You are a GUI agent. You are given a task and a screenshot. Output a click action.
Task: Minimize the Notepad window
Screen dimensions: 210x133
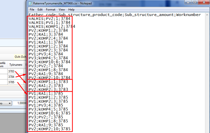tap(188, 2)
